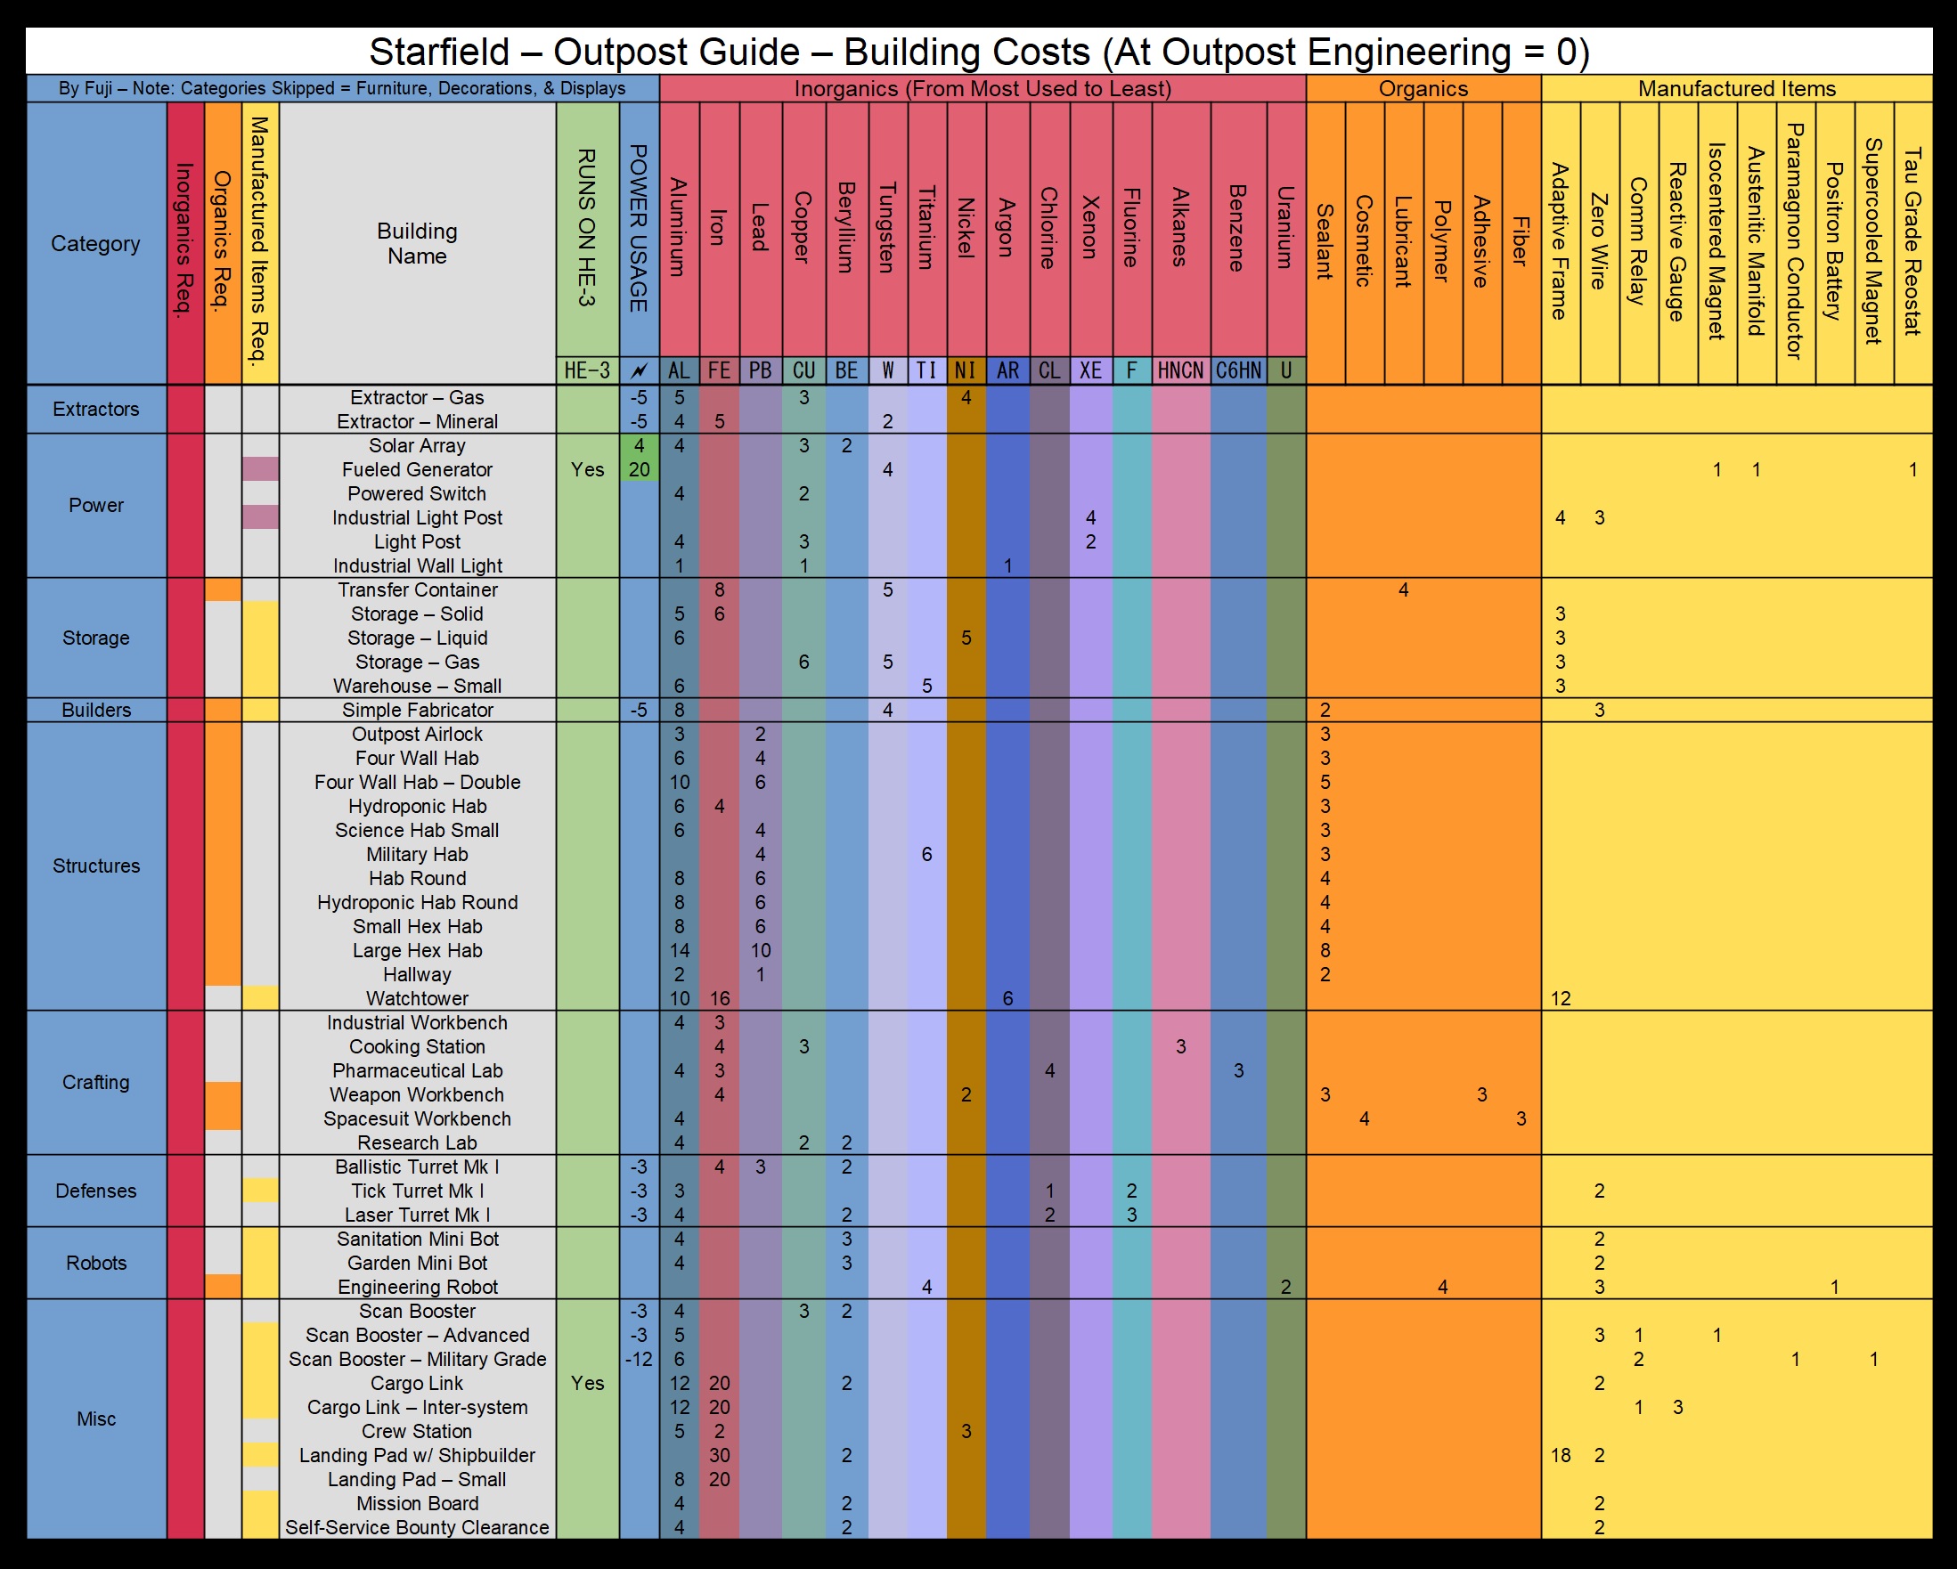Screen dimensions: 1957x1569
Task: Click the Tau Grade Rheostat column header
Action: coord(1912,241)
